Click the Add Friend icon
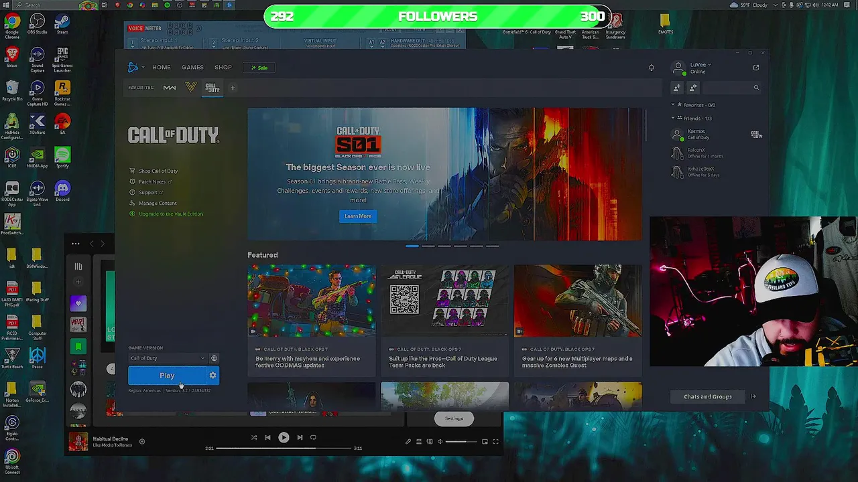Image resolution: width=858 pixels, height=482 pixels. [677, 88]
